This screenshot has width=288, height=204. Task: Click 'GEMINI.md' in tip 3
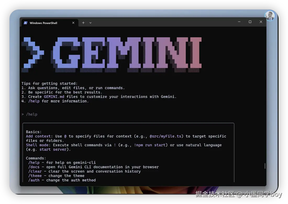54,96
